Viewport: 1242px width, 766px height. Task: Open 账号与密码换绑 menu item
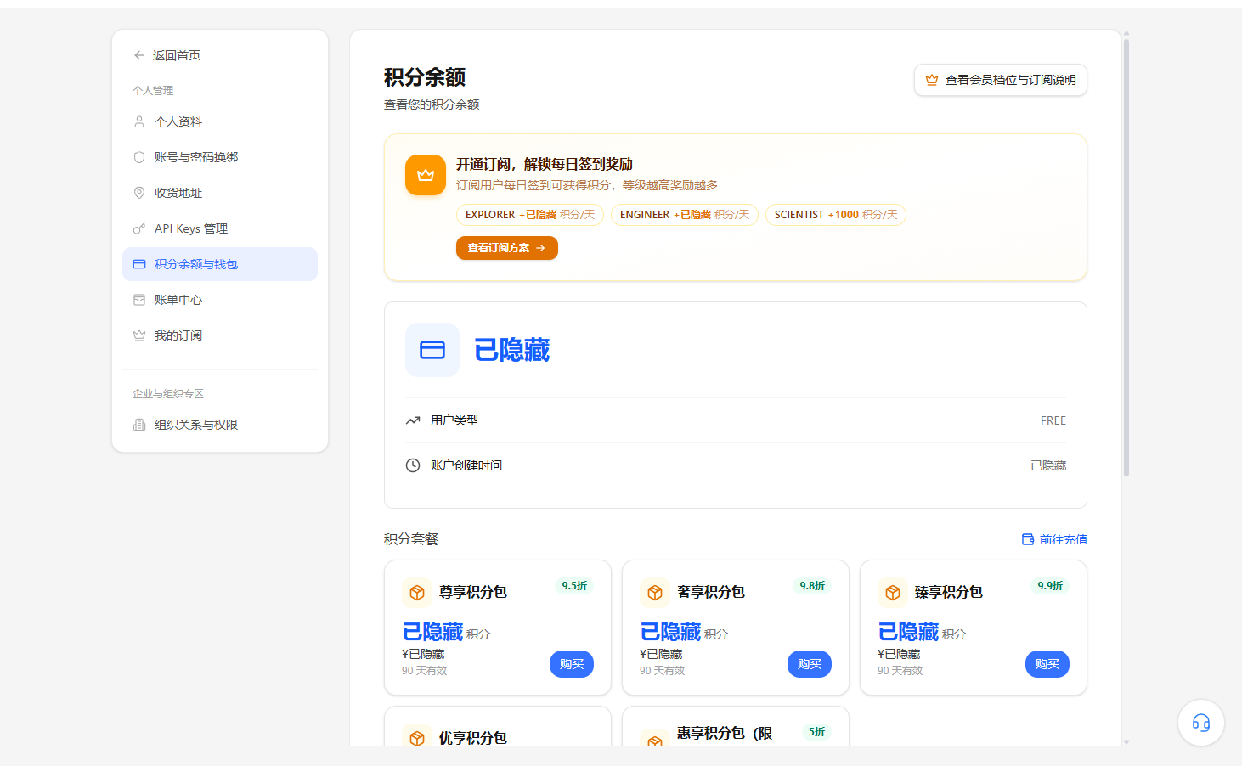(220, 157)
